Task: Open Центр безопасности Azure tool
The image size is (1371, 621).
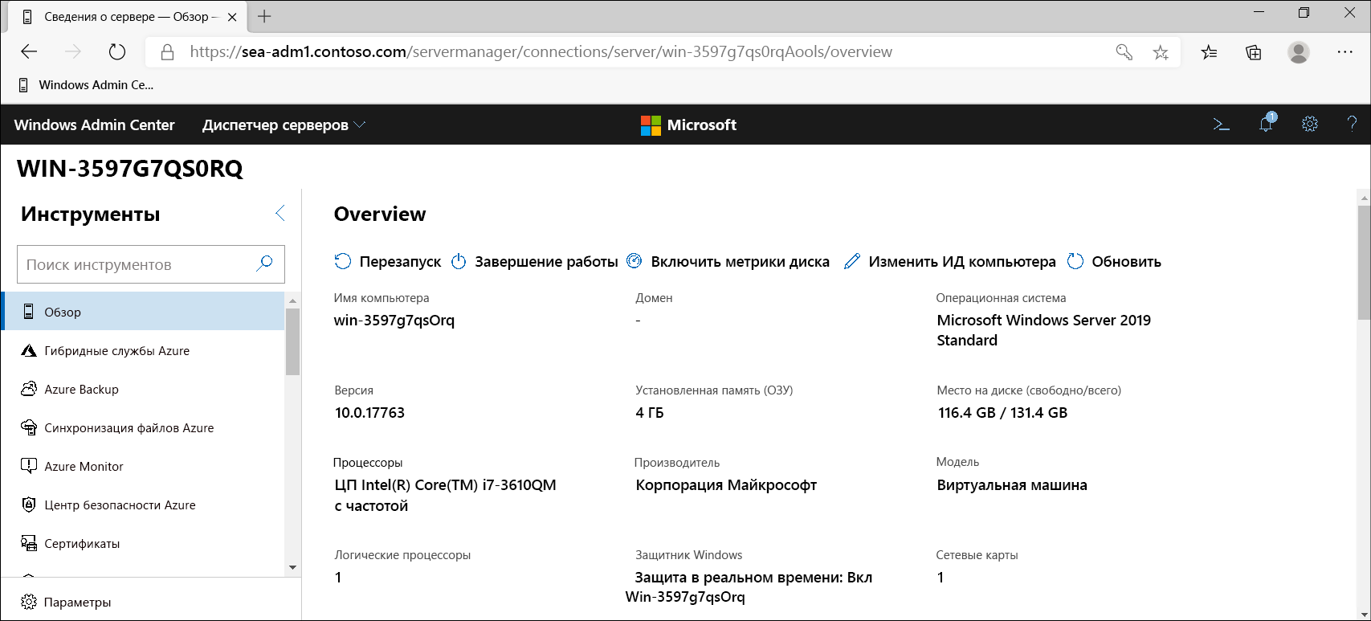Action: coord(144,505)
